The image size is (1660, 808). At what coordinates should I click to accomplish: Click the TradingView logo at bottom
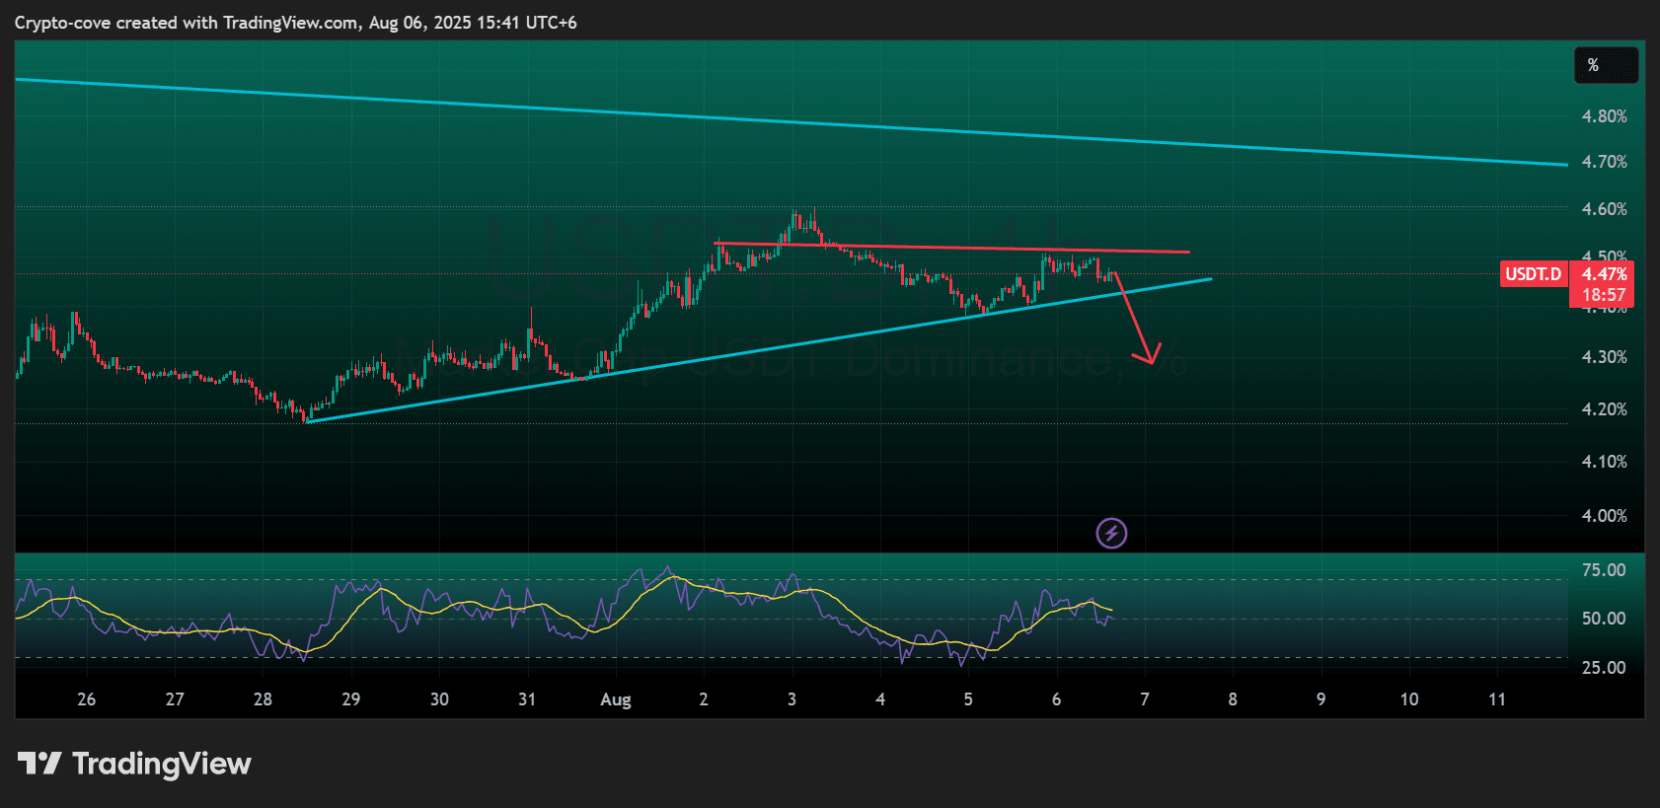click(x=135, y=764)
